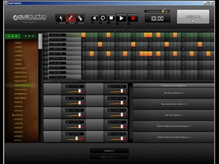The width and height of the screenshot is (219, 164).
Task: Select the pencil draw tool
Action: pos(71,18)
